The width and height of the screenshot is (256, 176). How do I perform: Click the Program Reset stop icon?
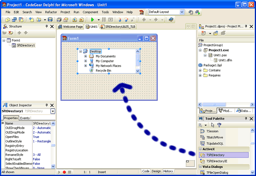click(x=111, y=20)
